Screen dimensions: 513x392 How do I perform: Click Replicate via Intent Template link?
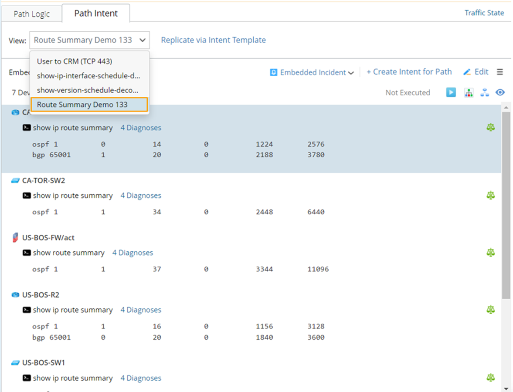coord(213,40)
